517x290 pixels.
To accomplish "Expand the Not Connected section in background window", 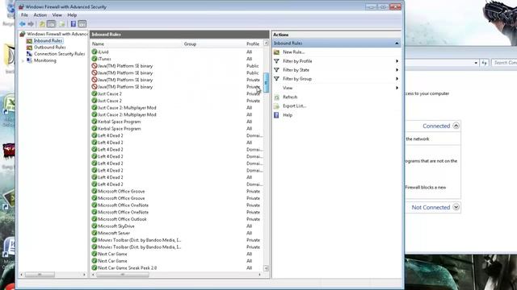I will pos(456,207).
